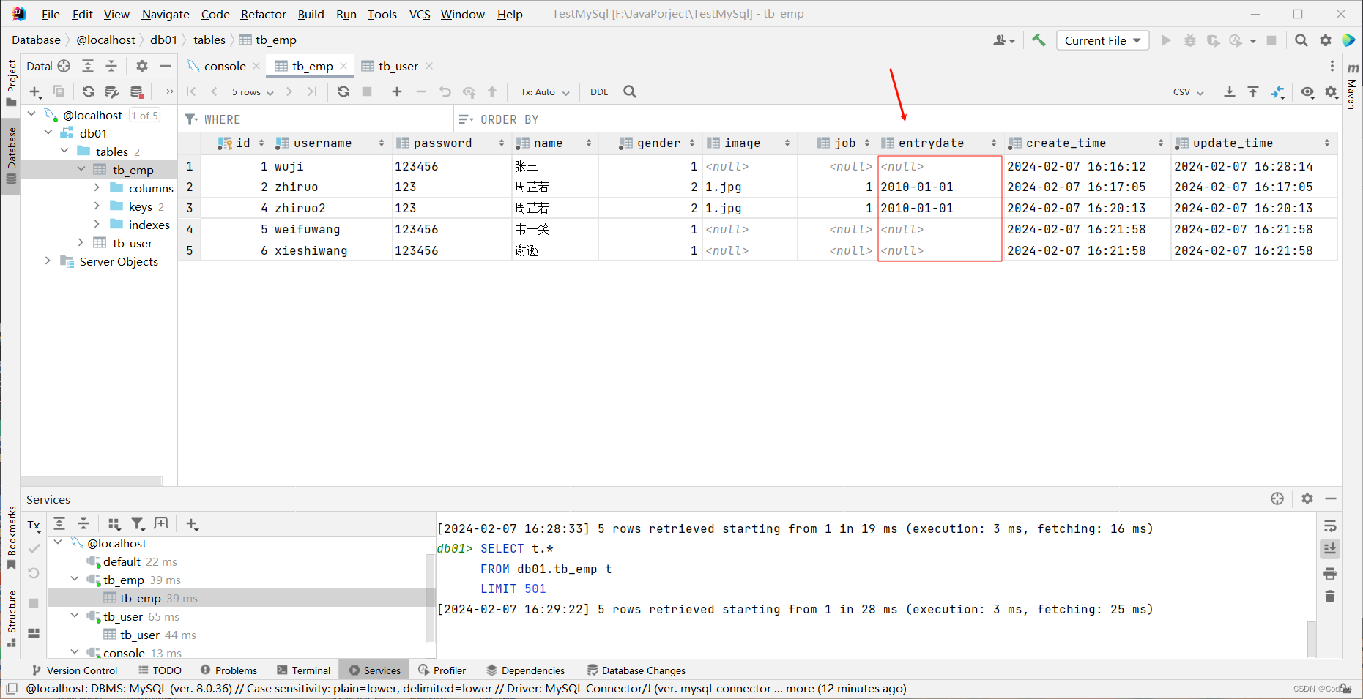
Task: Toggle the Bookmarks side tab
Action: click(11, 538)
